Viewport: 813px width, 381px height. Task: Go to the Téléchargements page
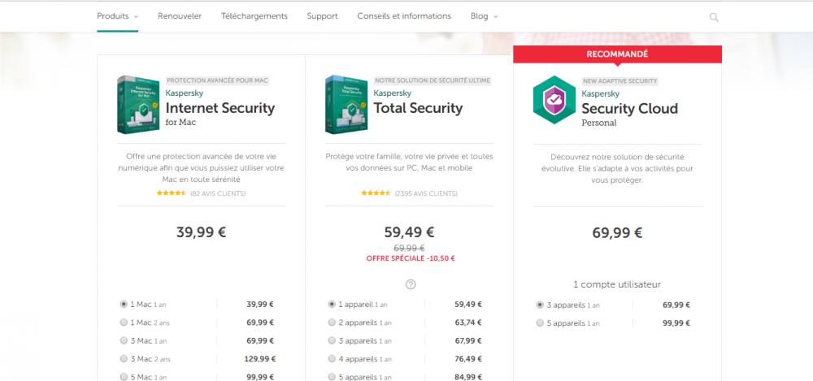pos(254,16)
